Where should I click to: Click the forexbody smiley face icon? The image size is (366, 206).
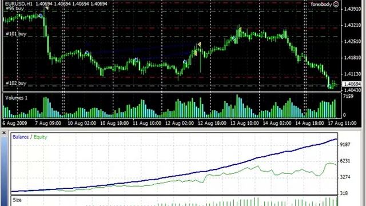[336, 4]
